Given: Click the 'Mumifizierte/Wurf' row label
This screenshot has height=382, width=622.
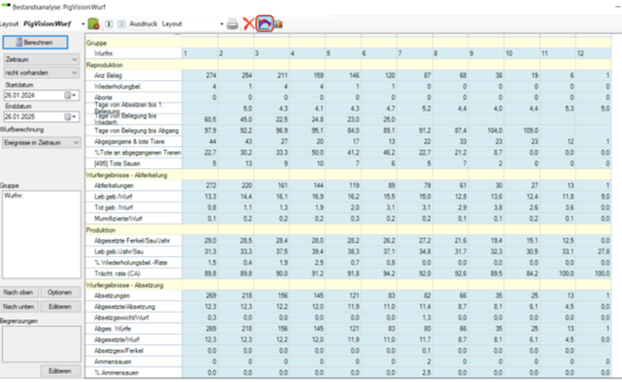Looking at the screenshot, I should pyautogui.click(x=118, y=218).
